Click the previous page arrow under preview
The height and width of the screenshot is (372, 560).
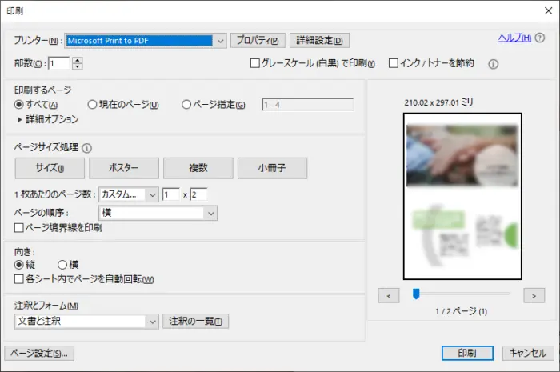(388, 295)
